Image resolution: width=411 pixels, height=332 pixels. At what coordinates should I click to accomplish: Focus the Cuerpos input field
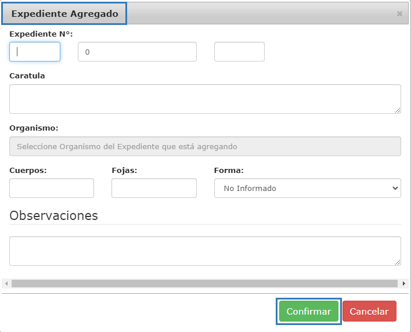(52, 188)
